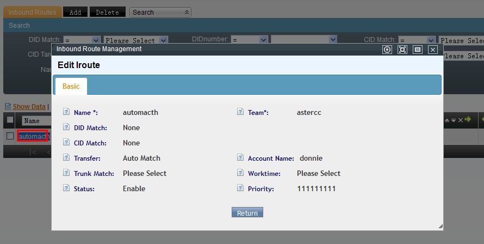Click help icon next to Account Name

[240, 158]
